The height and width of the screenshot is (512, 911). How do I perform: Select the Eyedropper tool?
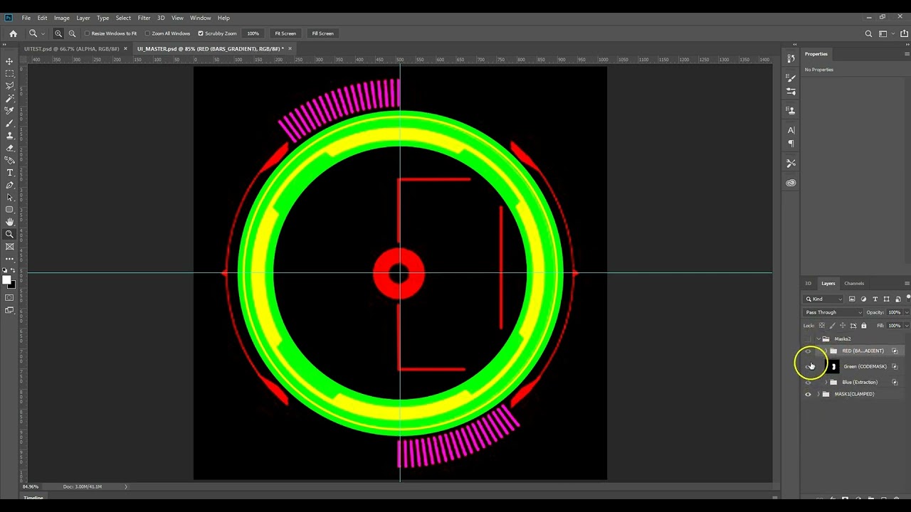[x=10, y=110]
